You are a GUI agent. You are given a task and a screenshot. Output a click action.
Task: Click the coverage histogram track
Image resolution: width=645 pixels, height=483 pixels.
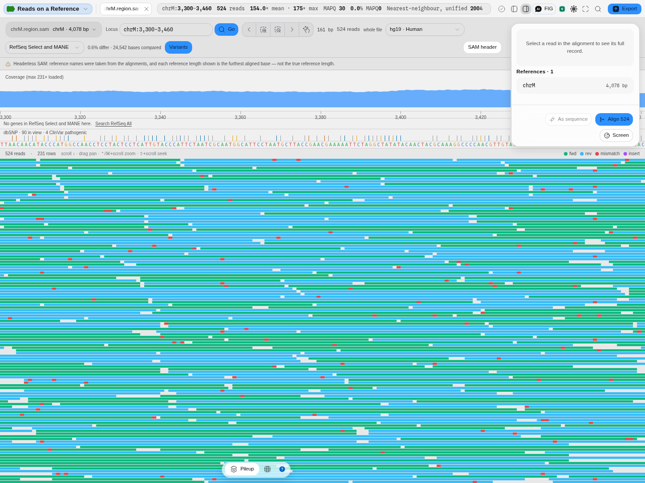[x=255, y=99]
